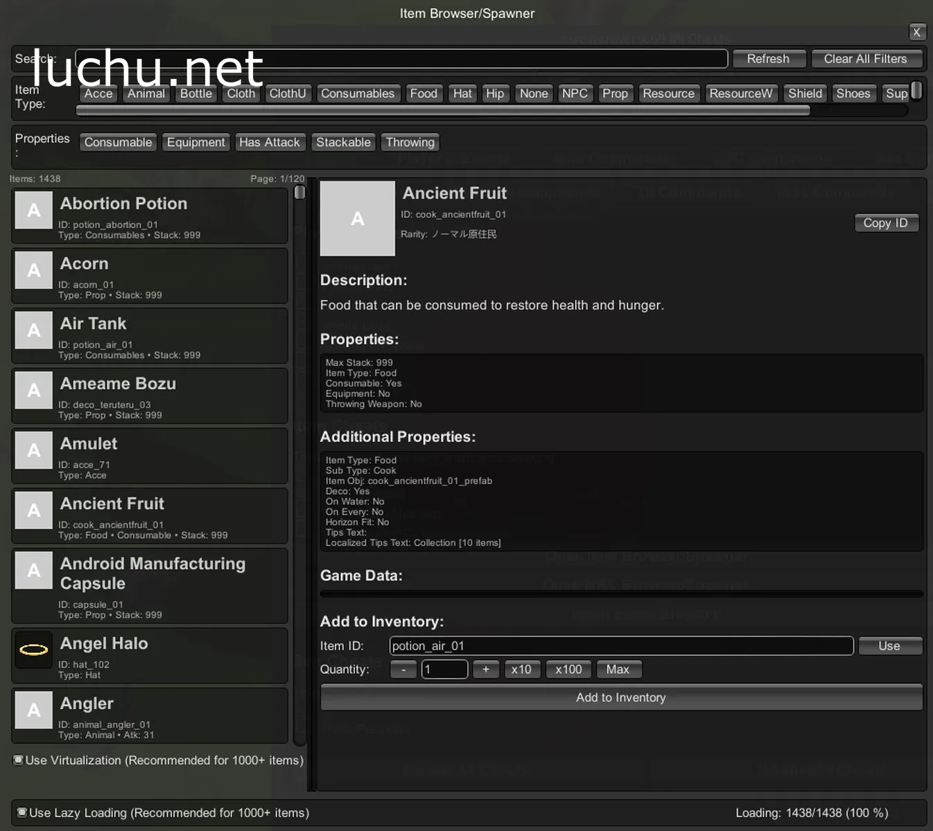Click the Quantity value field

444,670
